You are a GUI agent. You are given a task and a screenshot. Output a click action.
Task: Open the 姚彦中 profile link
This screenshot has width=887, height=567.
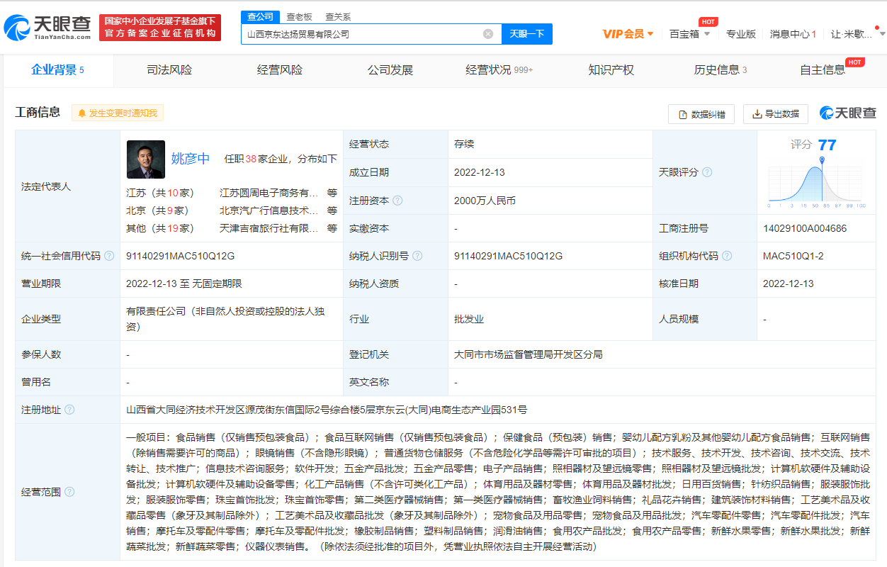[191, 159]
